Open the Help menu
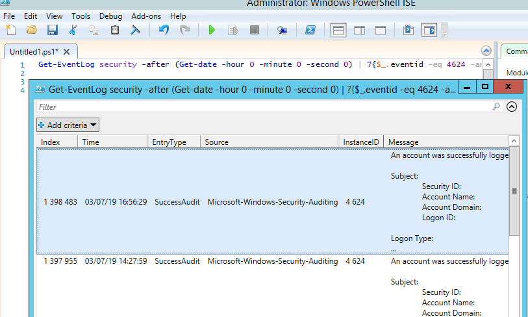The height and width of the screenshot is (317, 528). (x=178, y=16)
